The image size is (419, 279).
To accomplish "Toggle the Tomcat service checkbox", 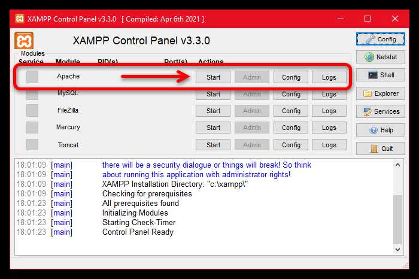I will 32,144.
